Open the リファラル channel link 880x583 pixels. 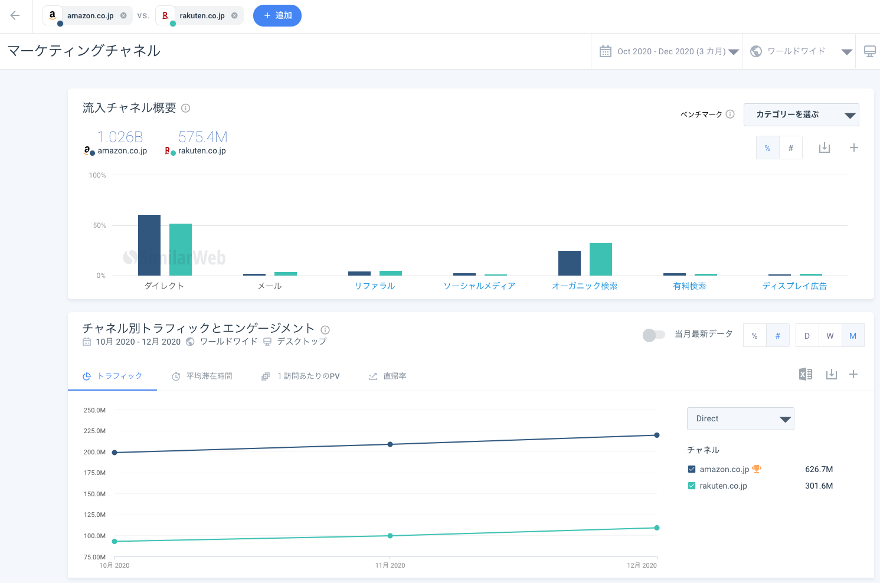pyautogui.click(x=375, y=286)
